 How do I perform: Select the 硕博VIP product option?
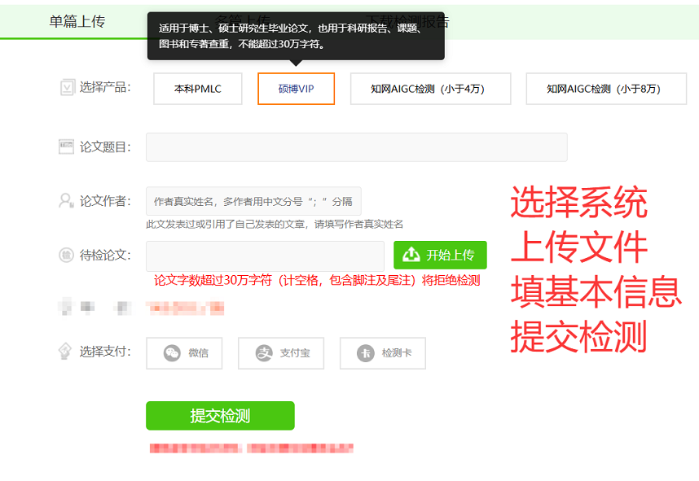click(296, 89)
